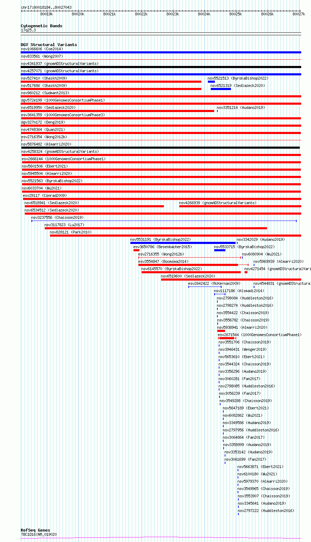Screen dimensions: 311x542
Task: Click dgv572e199 (1000GenomesConsortiumPhase1) label
Action: tap(63, 100)
